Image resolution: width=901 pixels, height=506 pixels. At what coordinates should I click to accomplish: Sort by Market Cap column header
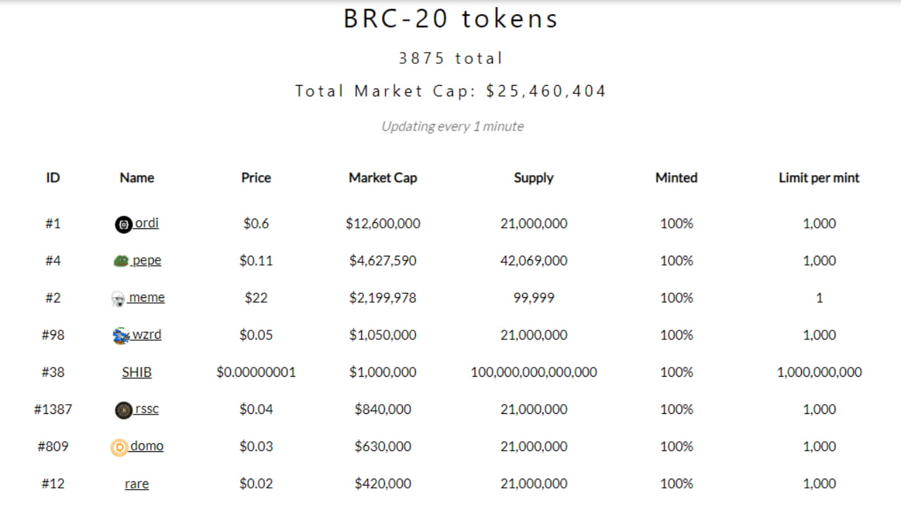[x=382, y=178]
